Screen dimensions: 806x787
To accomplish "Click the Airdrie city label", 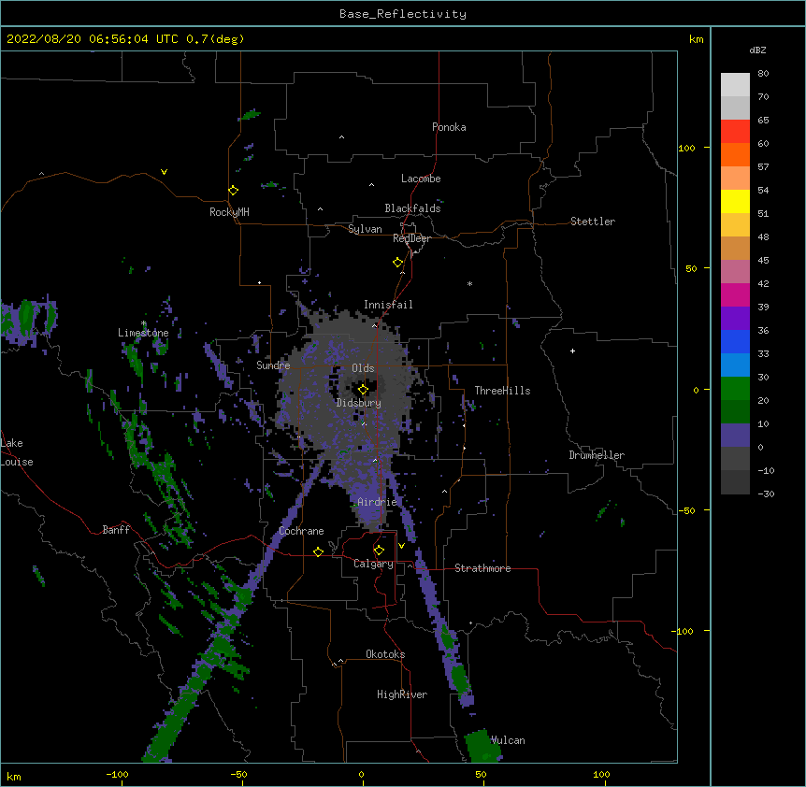I will [378, 502].
